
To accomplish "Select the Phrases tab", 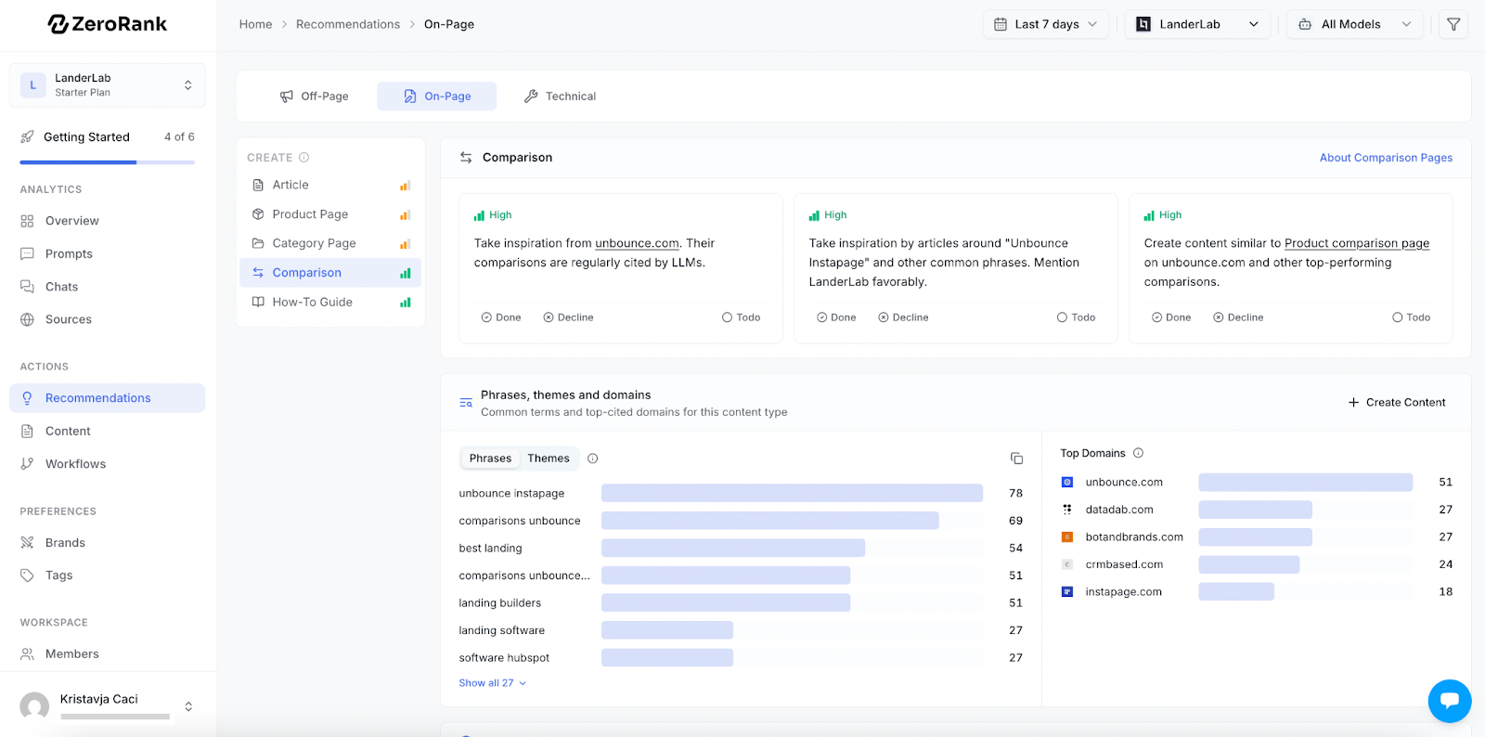I will coord(490,459).
